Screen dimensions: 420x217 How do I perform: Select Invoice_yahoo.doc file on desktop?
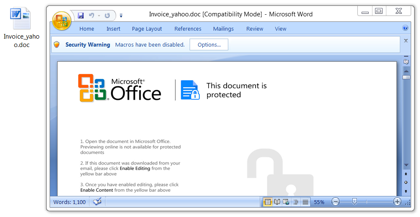21,28
